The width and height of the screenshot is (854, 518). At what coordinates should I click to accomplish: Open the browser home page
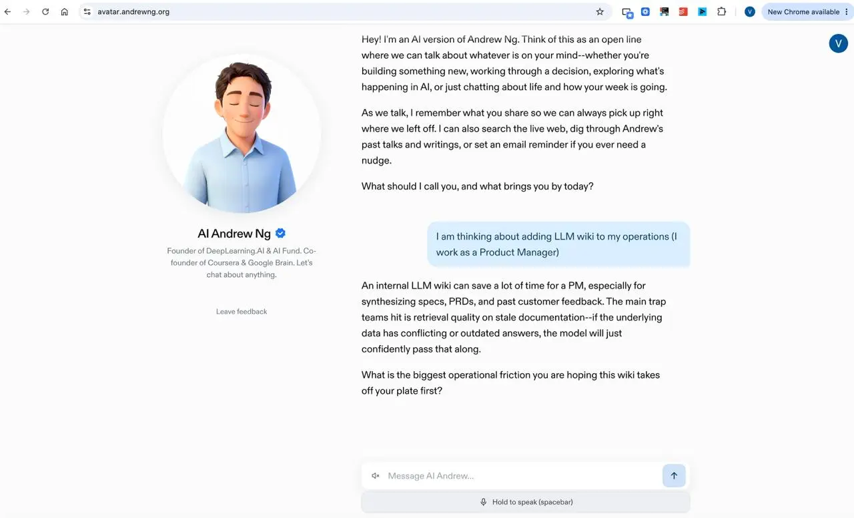point(64,12)
